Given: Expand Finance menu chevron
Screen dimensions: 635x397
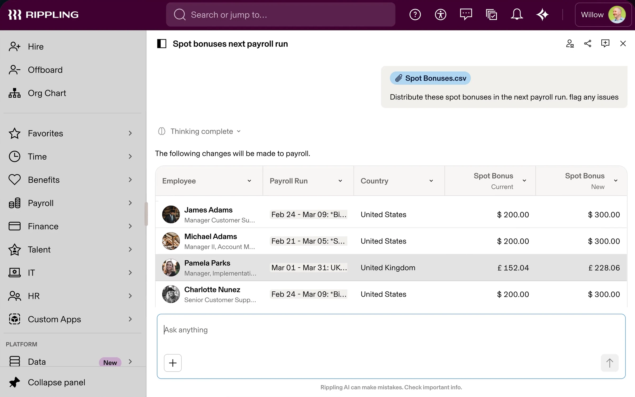Looking at the screenshot, I should coord(130,226).
